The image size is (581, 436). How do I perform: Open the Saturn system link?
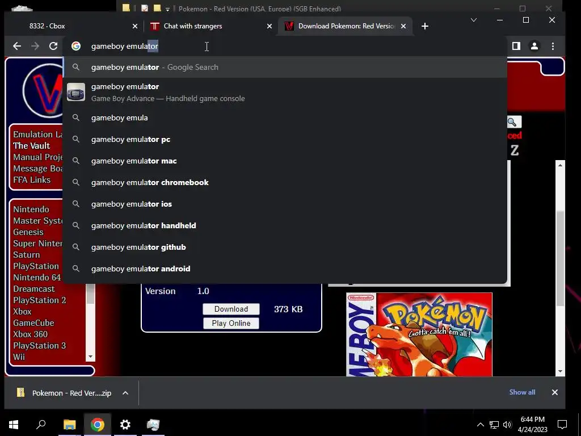coord(26,255)
